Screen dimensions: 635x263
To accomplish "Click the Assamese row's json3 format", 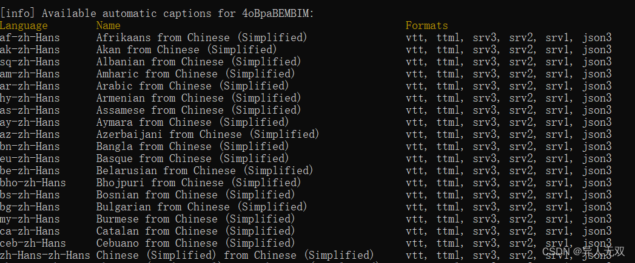I will [597, 111].
